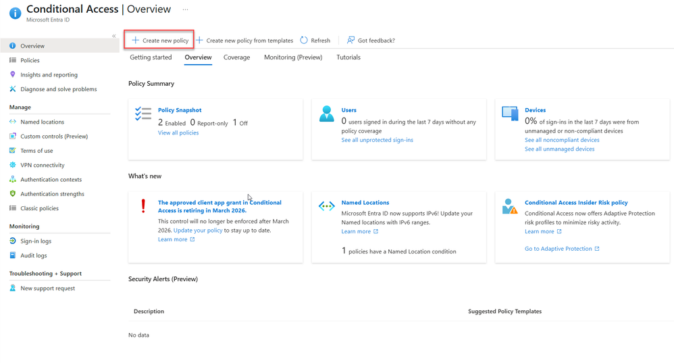The height and width of the screenshot is (363, 674).
Task: Click the plus icon for Create new policy
Action: pyautogui.click(x=135, y=40)
